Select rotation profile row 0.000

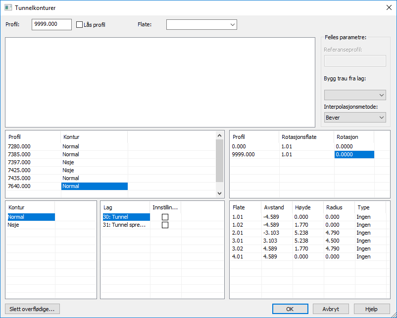(x=239, y=146)
